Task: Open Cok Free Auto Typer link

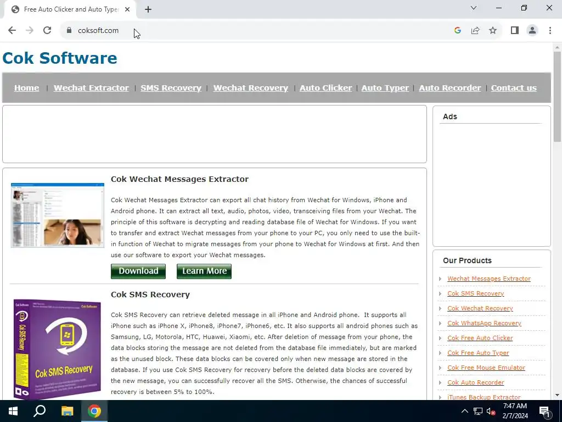Action: coord(478,353)
